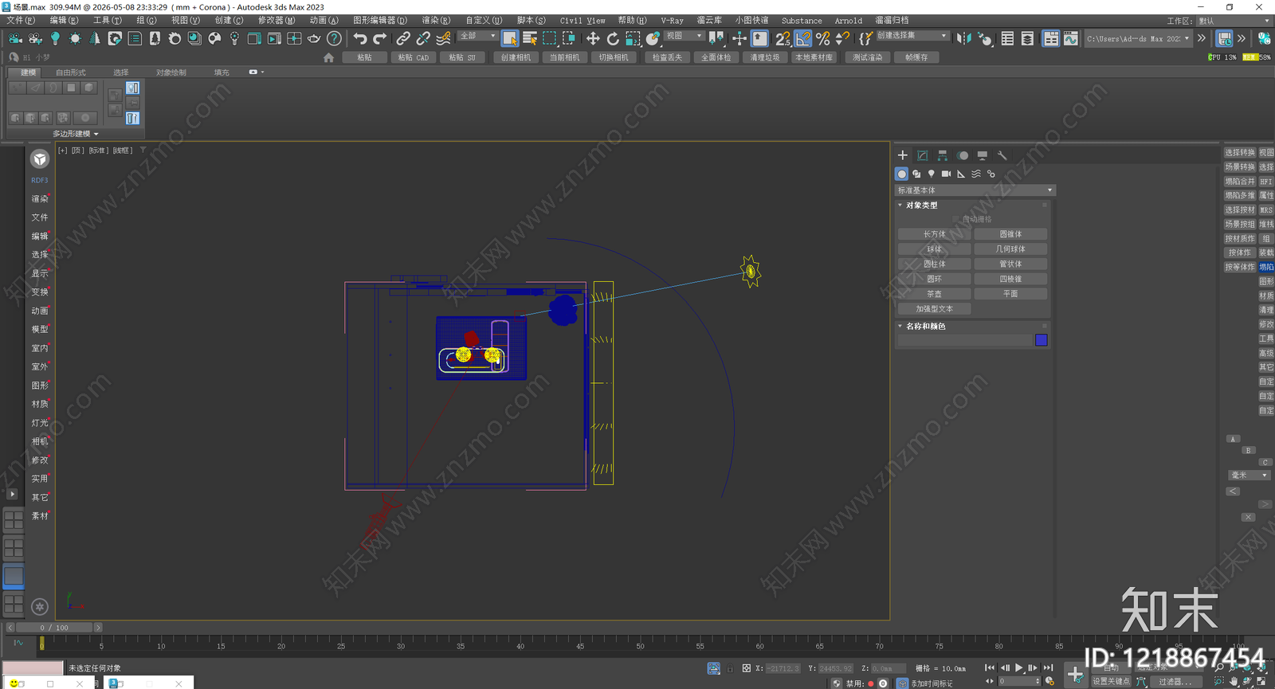Collapse the 名称和颜色 rollout
The height and width of the screenshot is (689, 1275).
926,326
